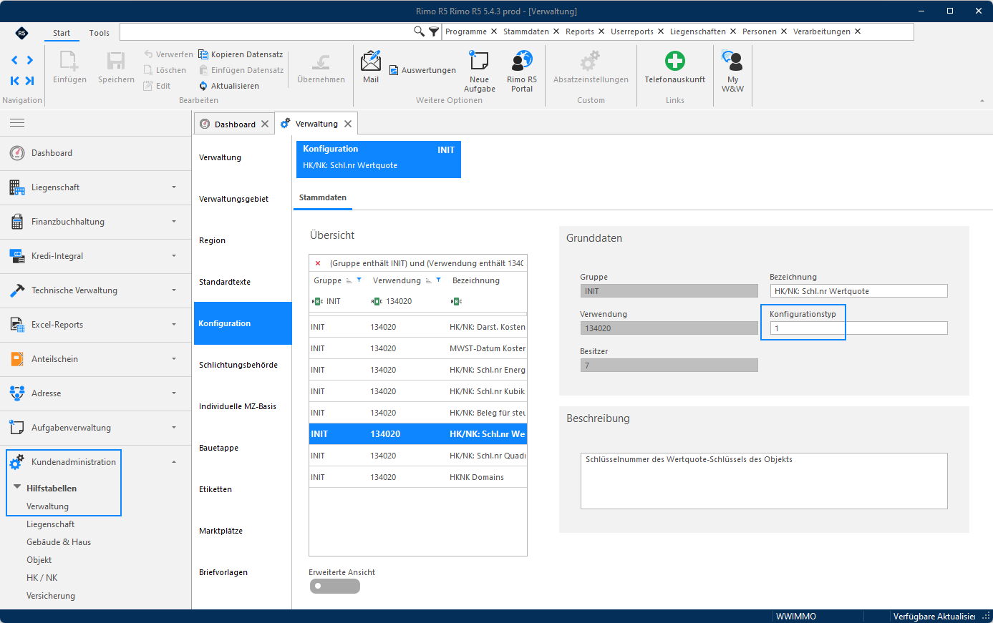
Task: Toggle the Erweiterte Ansicht switch
Action: (x=334, y=586)
